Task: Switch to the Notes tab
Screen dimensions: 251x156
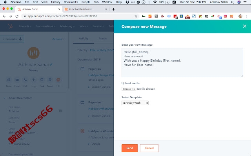Action: pyautogui.click(x=103, y=39)
